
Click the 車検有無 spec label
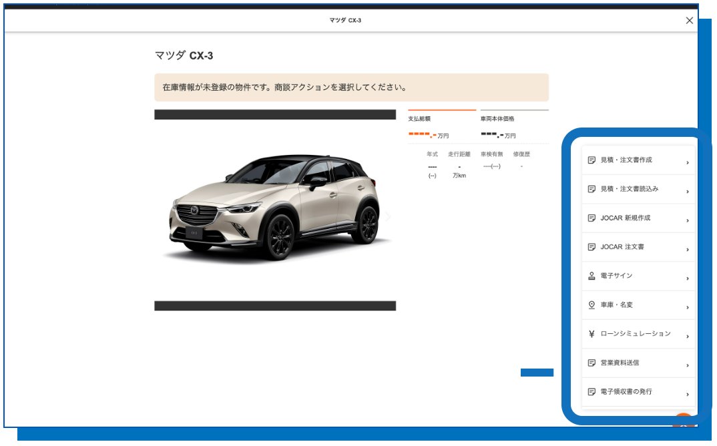coord(491,155)
